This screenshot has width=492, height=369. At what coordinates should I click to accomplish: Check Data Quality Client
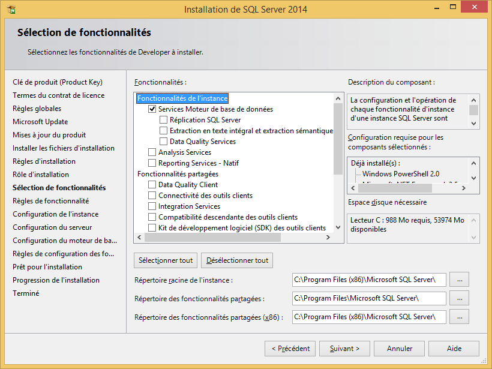[152, 185]
